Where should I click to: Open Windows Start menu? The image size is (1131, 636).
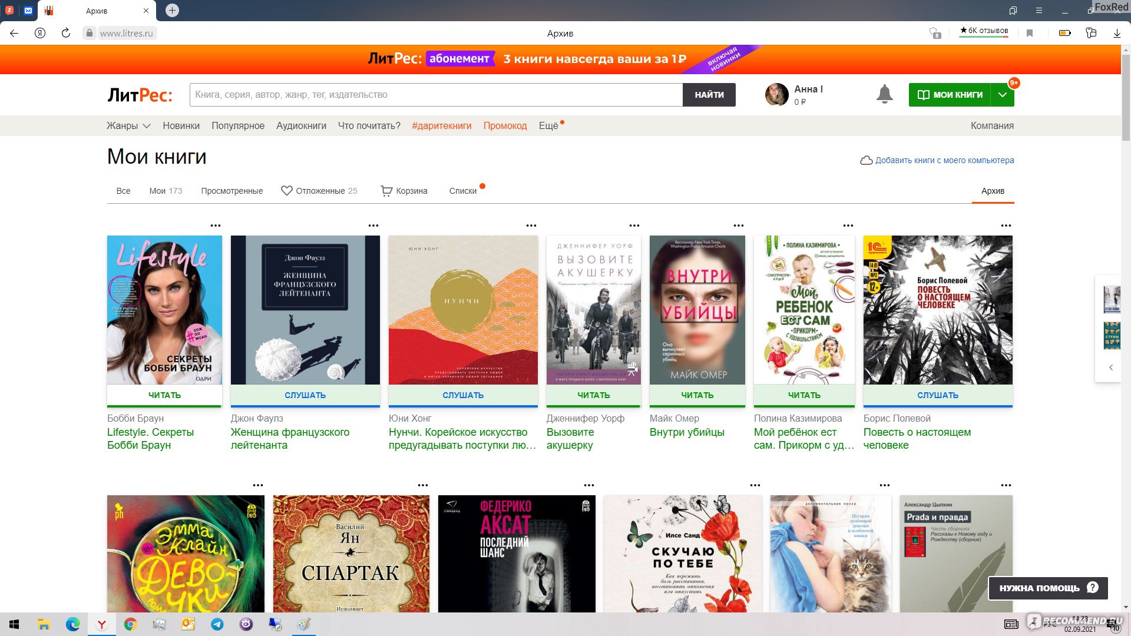pyautogui.click(x=14, y=624)
